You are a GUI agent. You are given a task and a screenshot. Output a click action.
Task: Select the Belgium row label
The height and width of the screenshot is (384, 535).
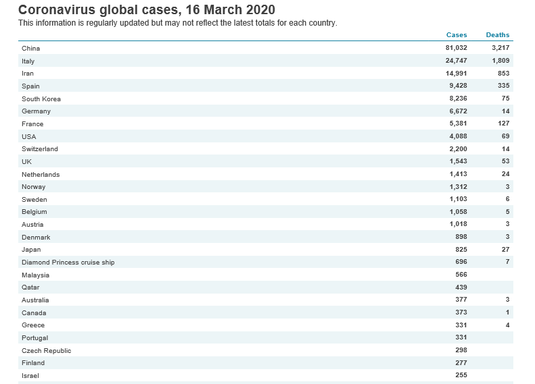(x=34, y=212)
